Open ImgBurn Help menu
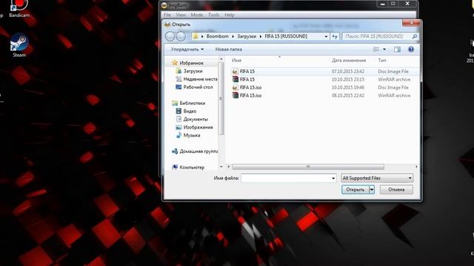Viewport: 474px width, 266px height. point(230,15)
